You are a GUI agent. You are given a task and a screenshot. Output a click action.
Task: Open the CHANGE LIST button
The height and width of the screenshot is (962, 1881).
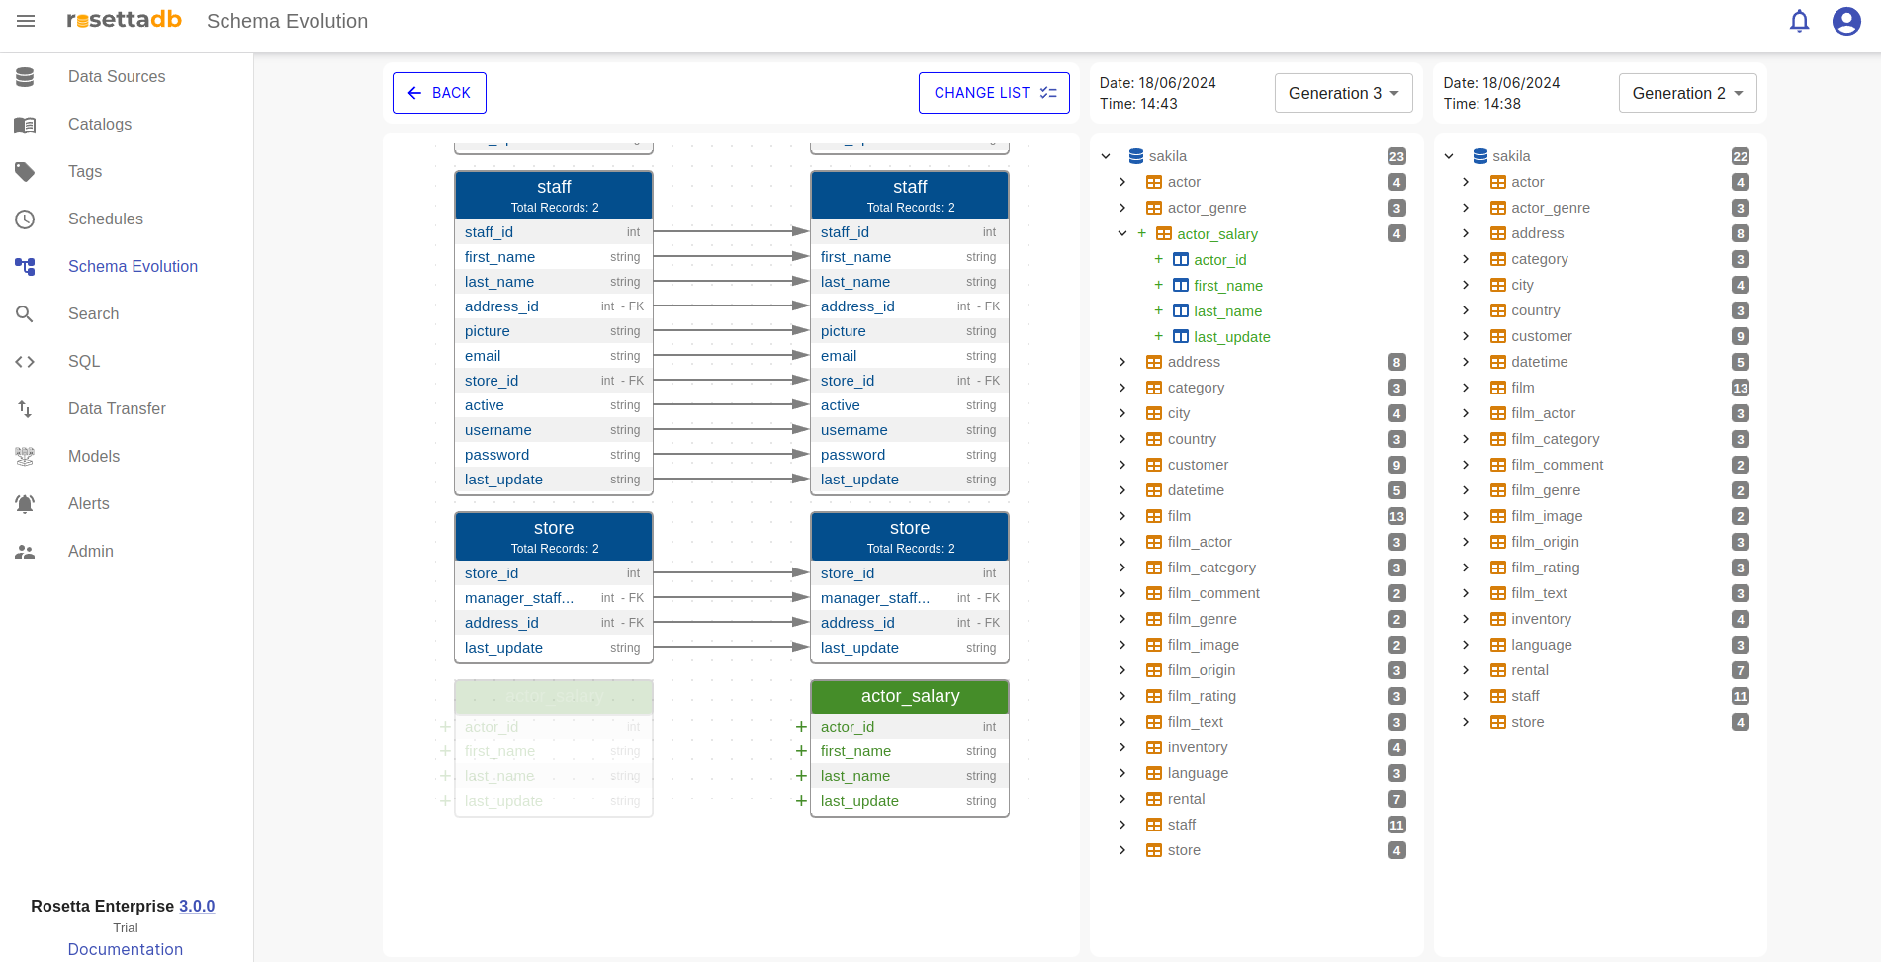tap(993, 93)
